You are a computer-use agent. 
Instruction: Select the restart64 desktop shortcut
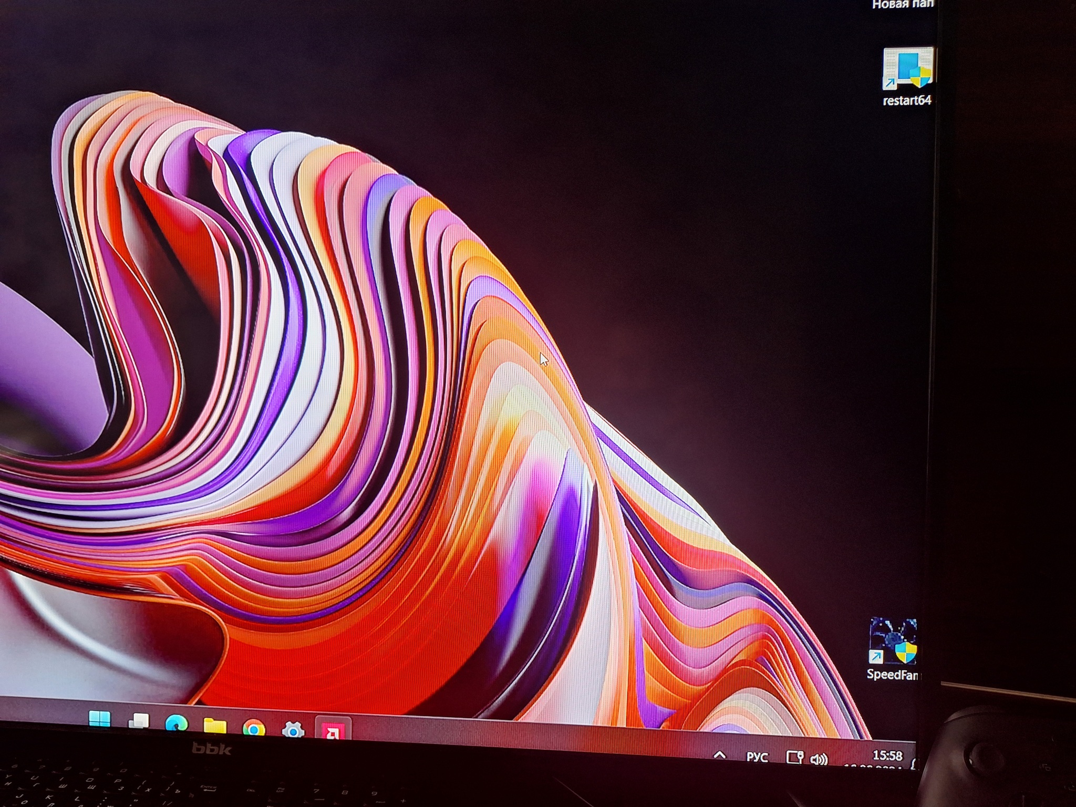tap(907, 77)
